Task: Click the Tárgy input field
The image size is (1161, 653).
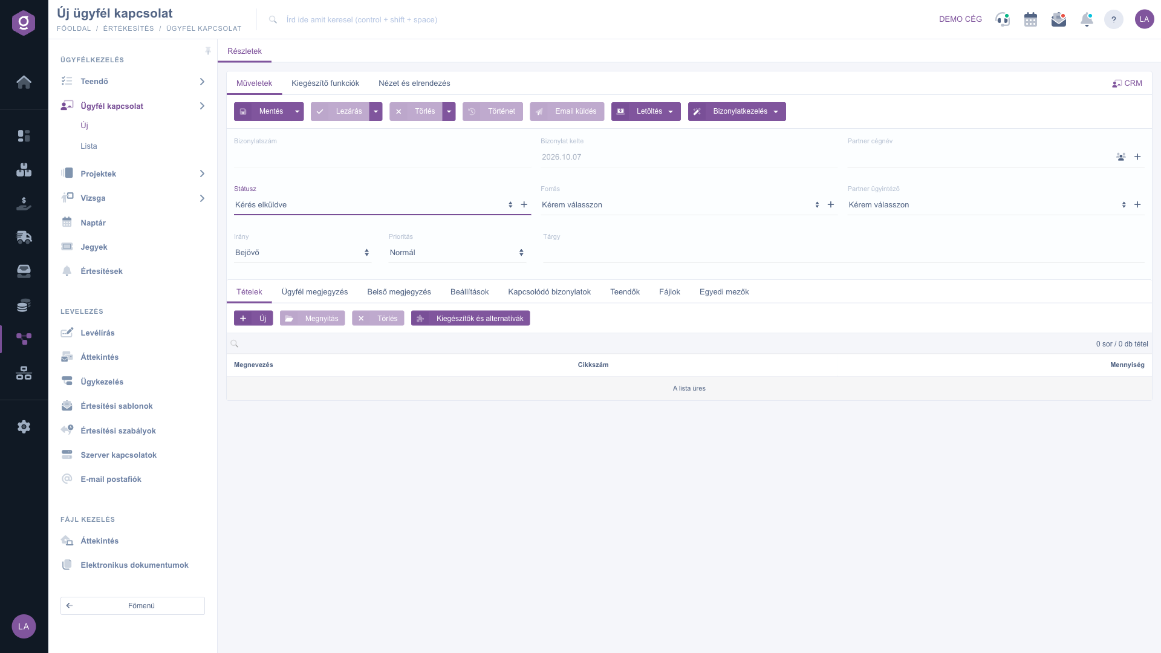Action: (843, 253)
